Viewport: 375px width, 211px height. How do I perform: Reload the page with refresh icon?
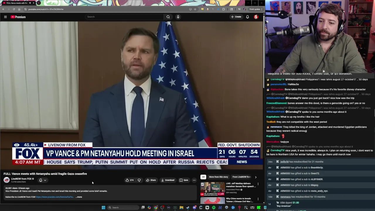14,9
